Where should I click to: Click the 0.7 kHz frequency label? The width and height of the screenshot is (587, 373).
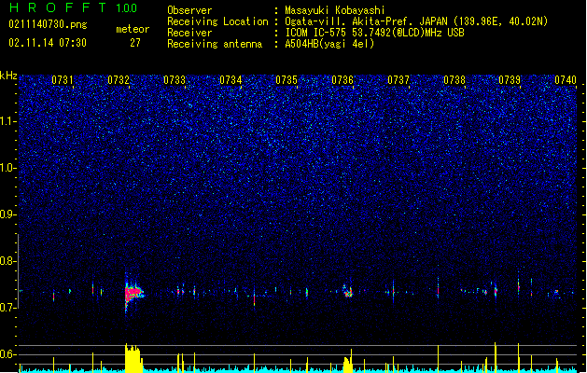pyautogui.click(x=7, y=308)
